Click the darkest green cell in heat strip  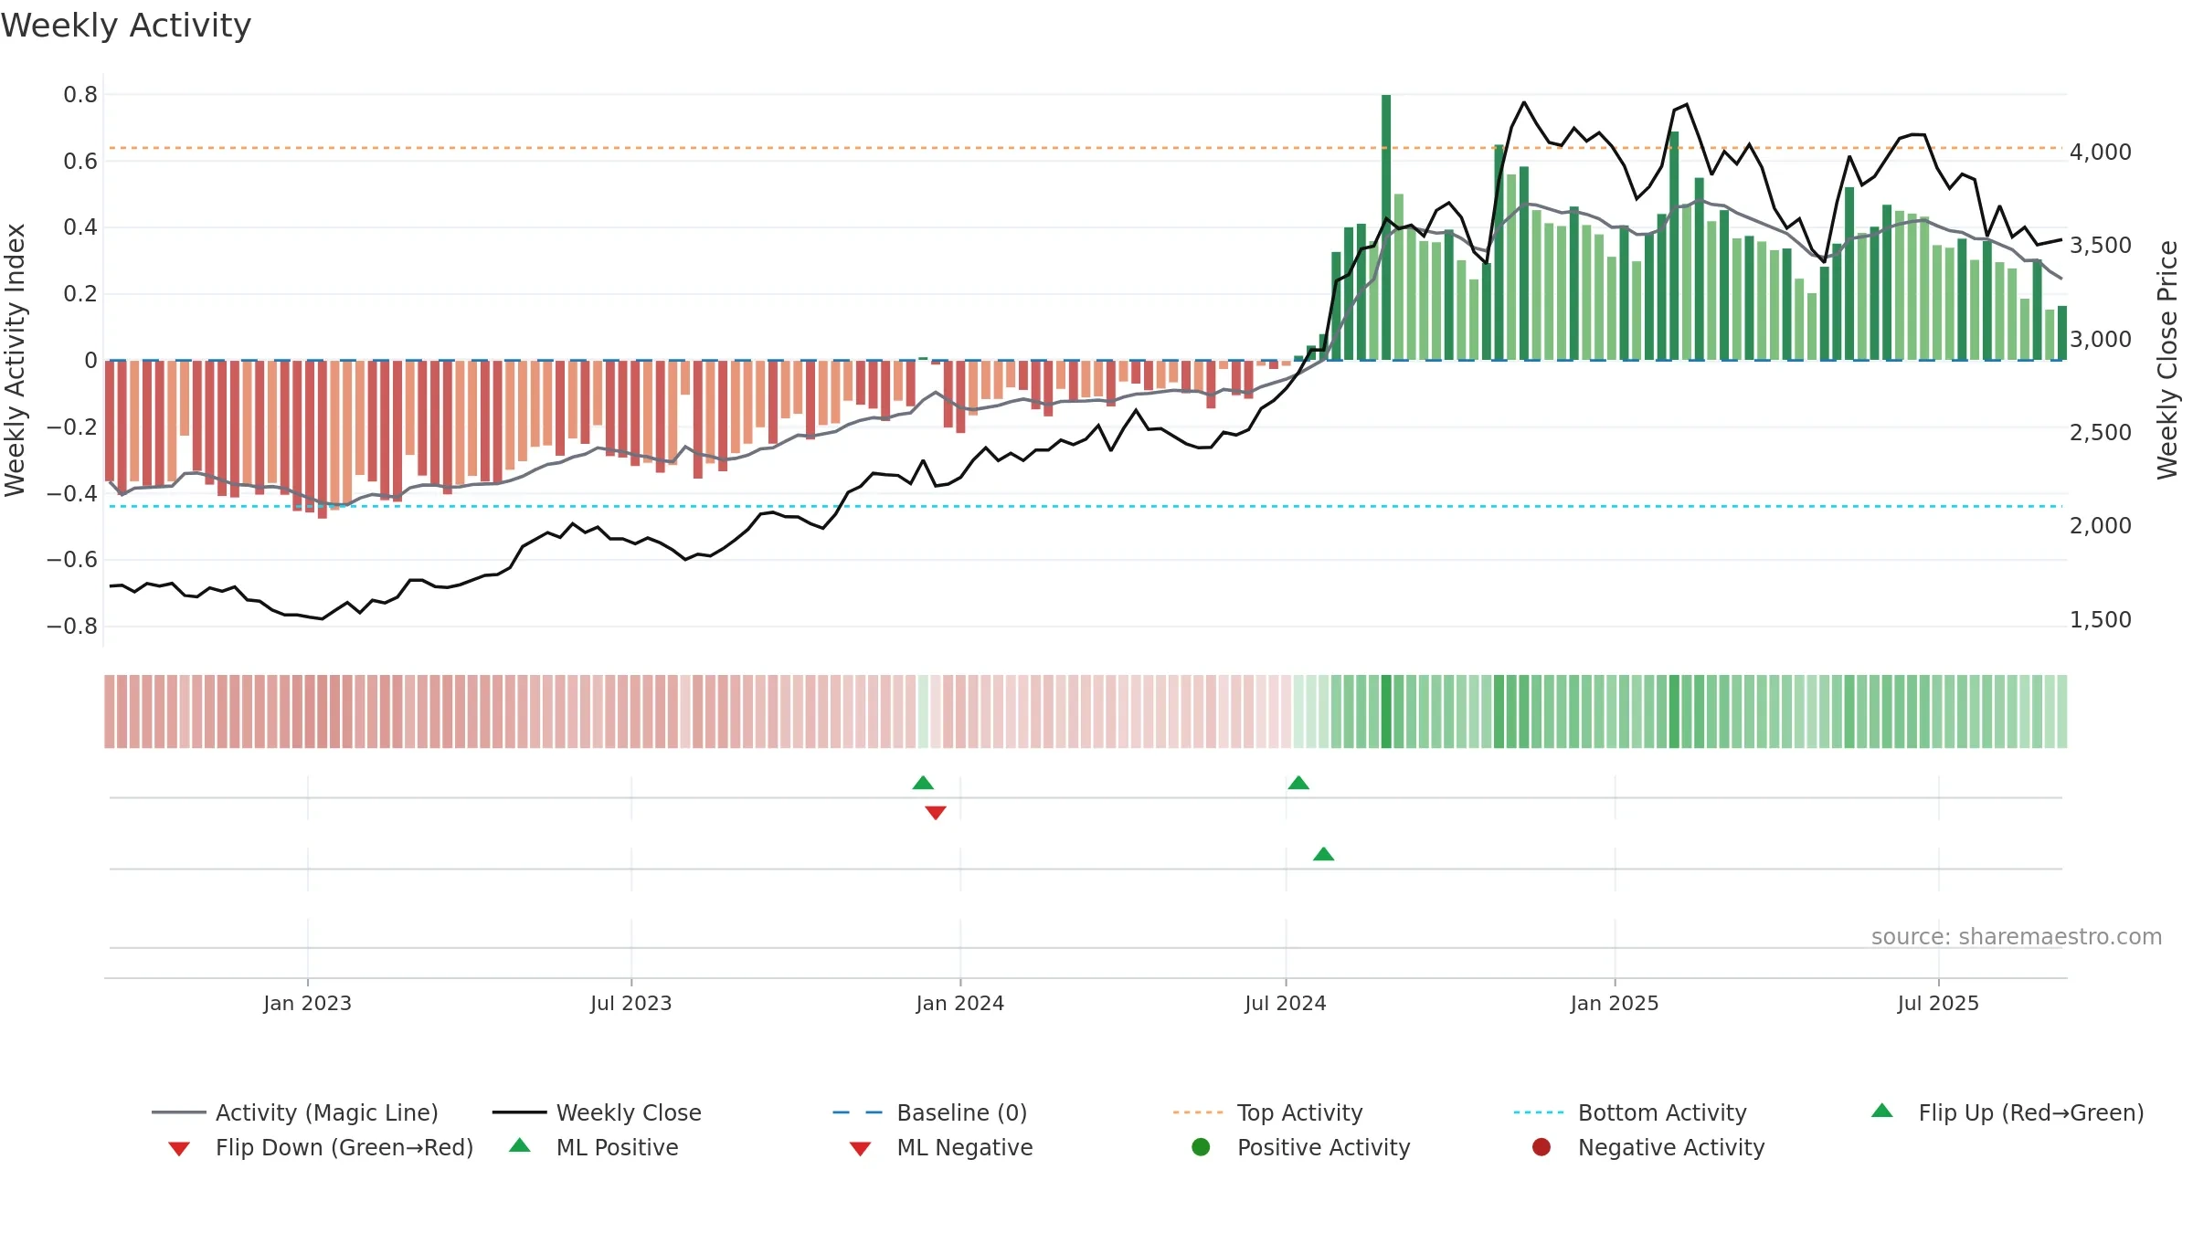tap(1386, 711)
